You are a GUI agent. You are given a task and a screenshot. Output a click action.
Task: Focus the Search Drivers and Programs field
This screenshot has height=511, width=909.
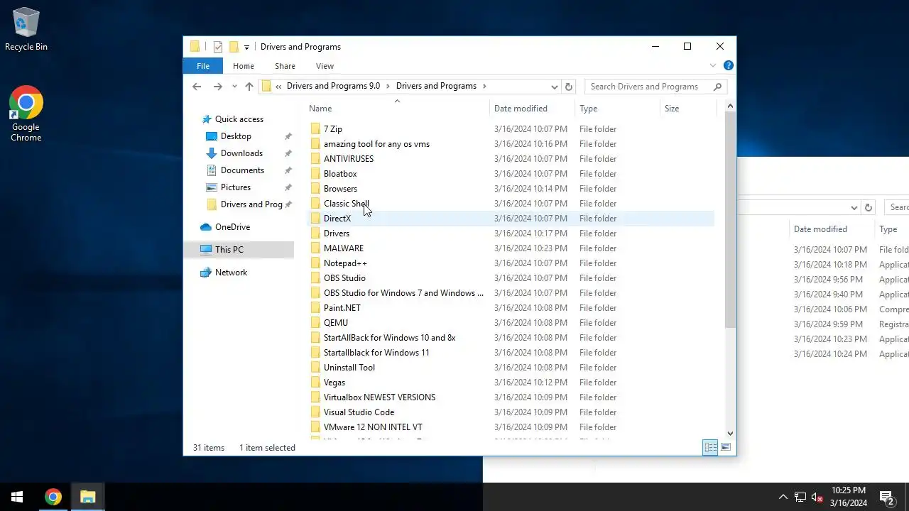click(x=648, y=87)
